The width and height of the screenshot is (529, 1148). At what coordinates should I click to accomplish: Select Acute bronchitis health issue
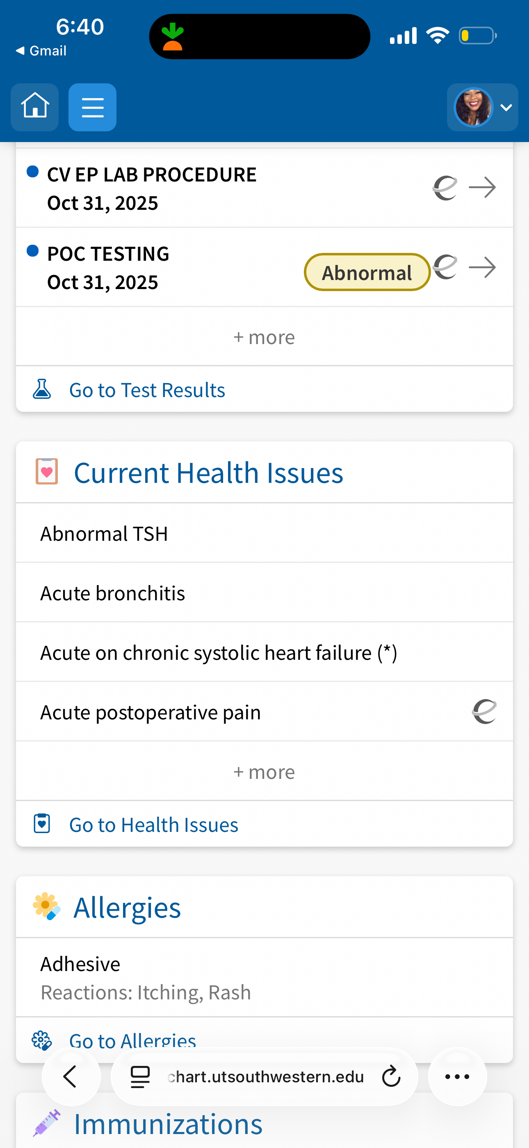(x=113, y=593)
